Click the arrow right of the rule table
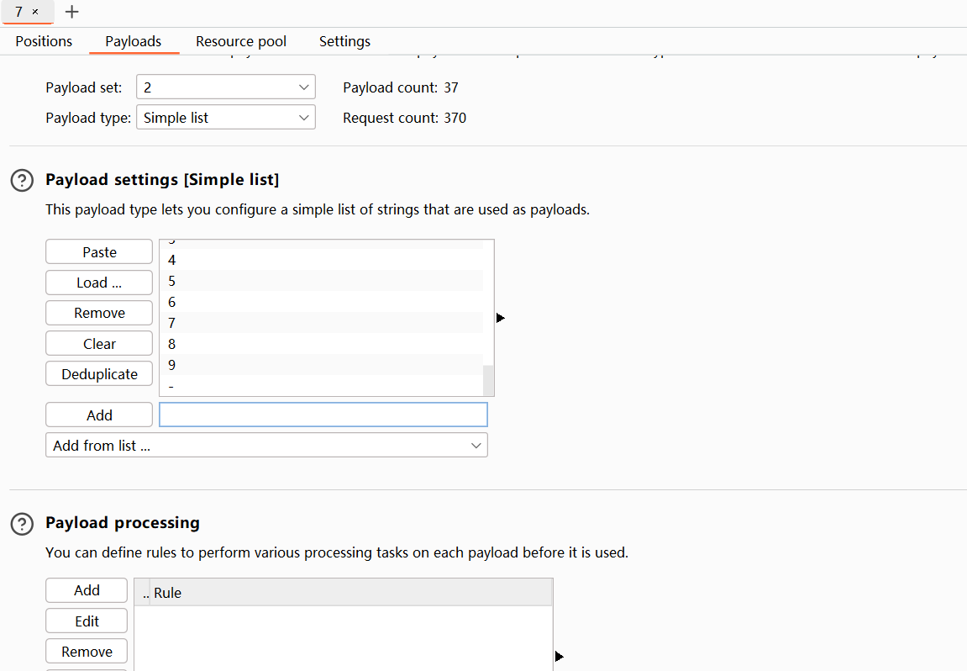Image resolution: width=967 pixels, height=671 pixels. [x=560, y=656]
